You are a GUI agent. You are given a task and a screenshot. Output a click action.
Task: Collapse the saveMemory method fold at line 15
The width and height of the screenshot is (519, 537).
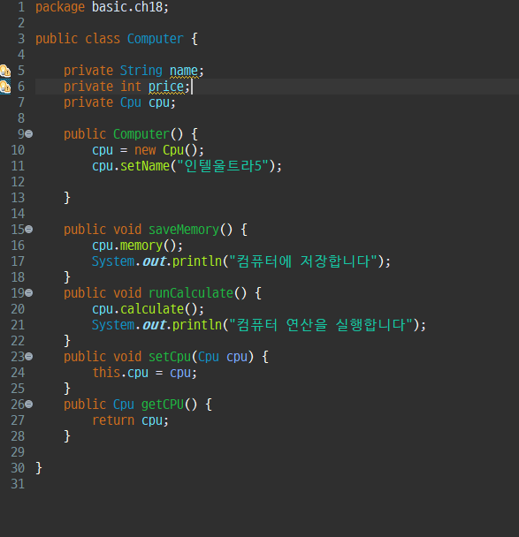[29, 229]
